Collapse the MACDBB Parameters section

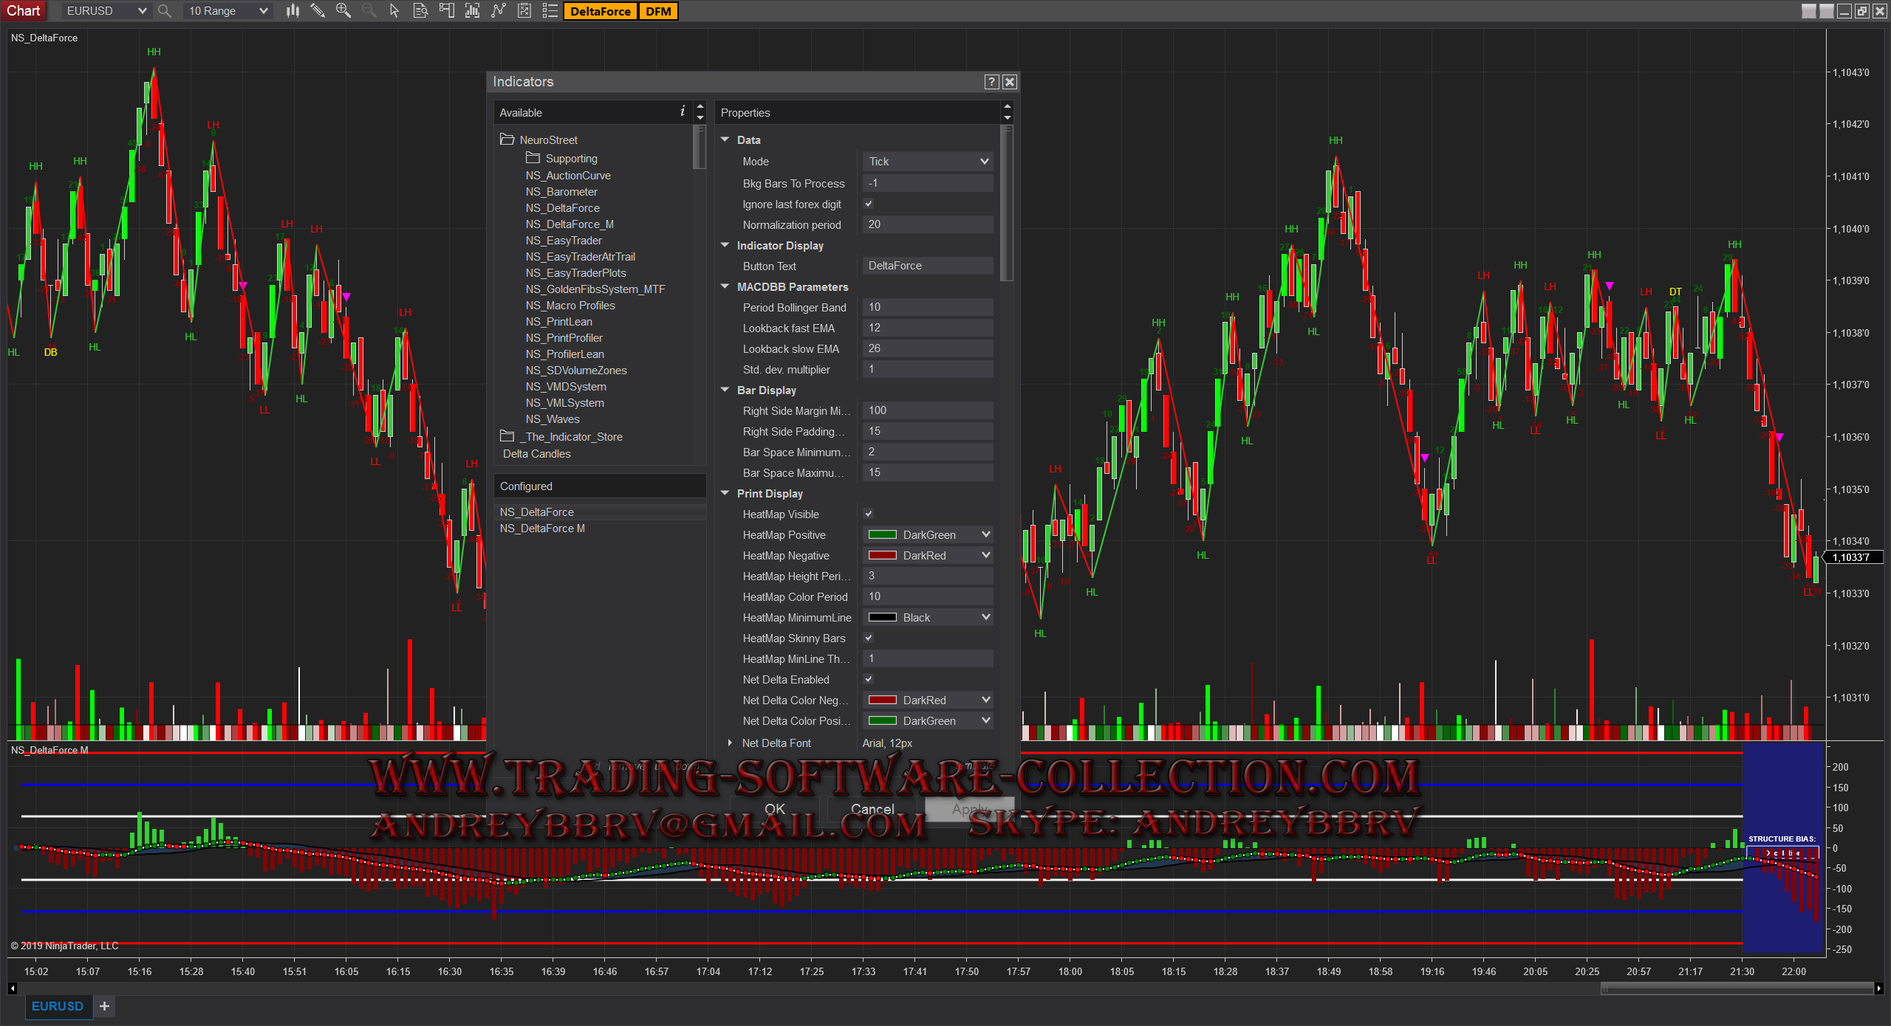click(725, 286)
